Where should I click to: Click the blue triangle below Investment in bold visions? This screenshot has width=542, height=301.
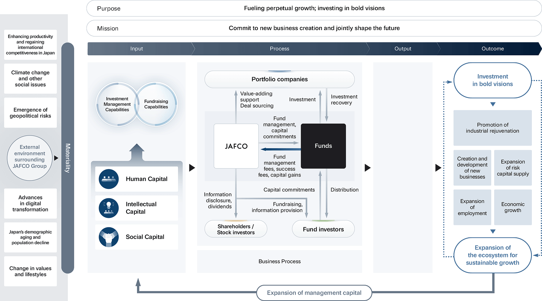point(493,104)
